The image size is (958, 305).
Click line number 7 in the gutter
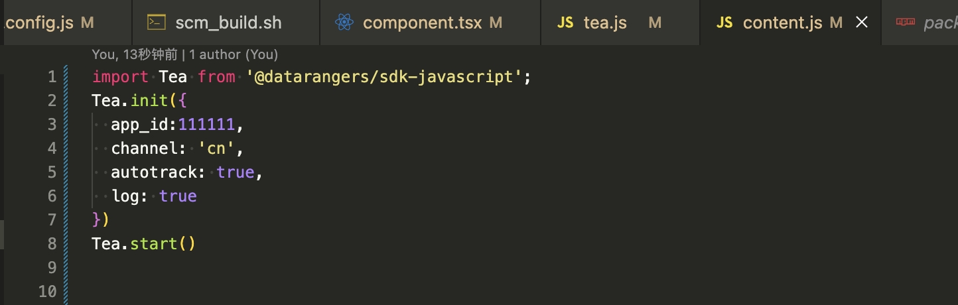[52, 220]
